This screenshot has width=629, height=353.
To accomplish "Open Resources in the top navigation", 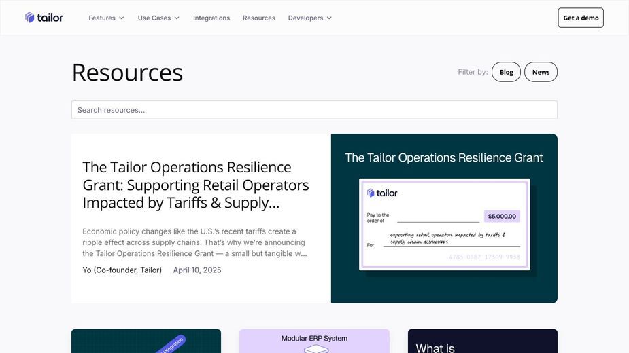I will [259, 18].
